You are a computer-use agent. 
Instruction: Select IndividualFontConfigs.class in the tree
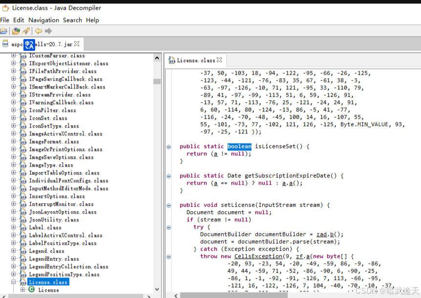click(69, 180)
